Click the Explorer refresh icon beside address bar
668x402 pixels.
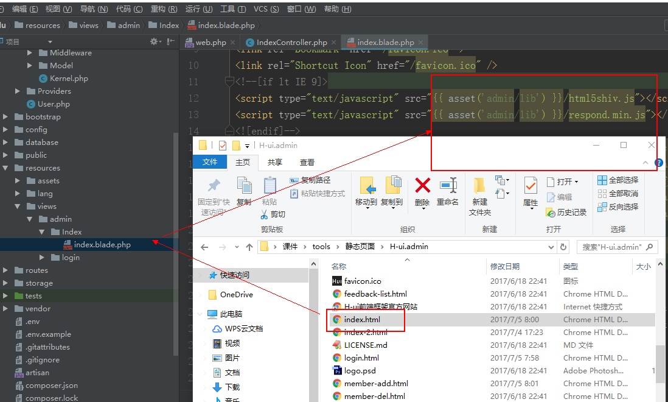[563, 247]
